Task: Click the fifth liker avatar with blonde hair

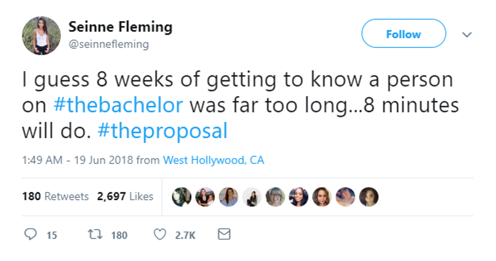Action: 275,197
